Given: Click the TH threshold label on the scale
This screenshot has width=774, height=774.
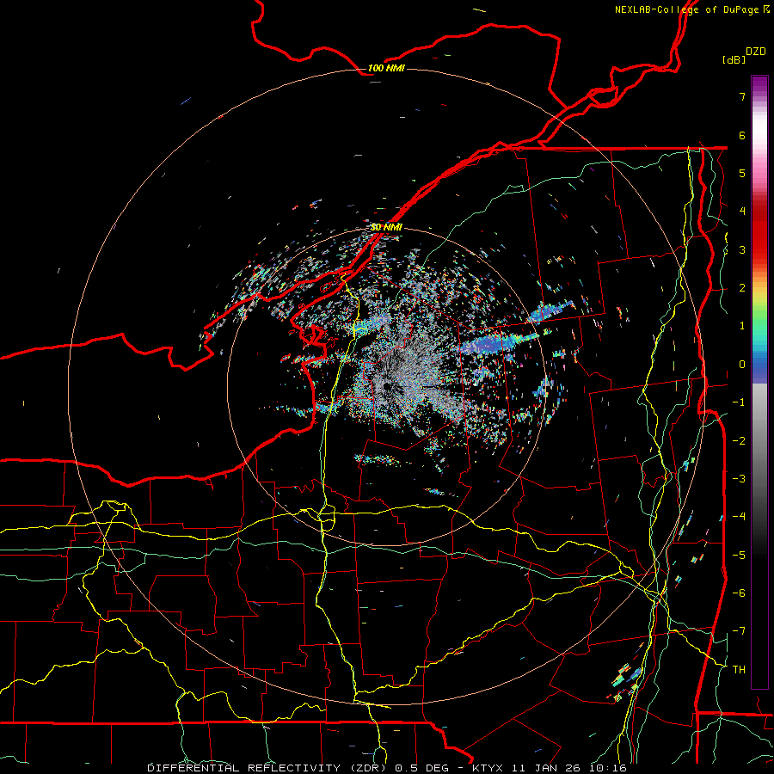Looking at the screenshot, I should point(739,669).
